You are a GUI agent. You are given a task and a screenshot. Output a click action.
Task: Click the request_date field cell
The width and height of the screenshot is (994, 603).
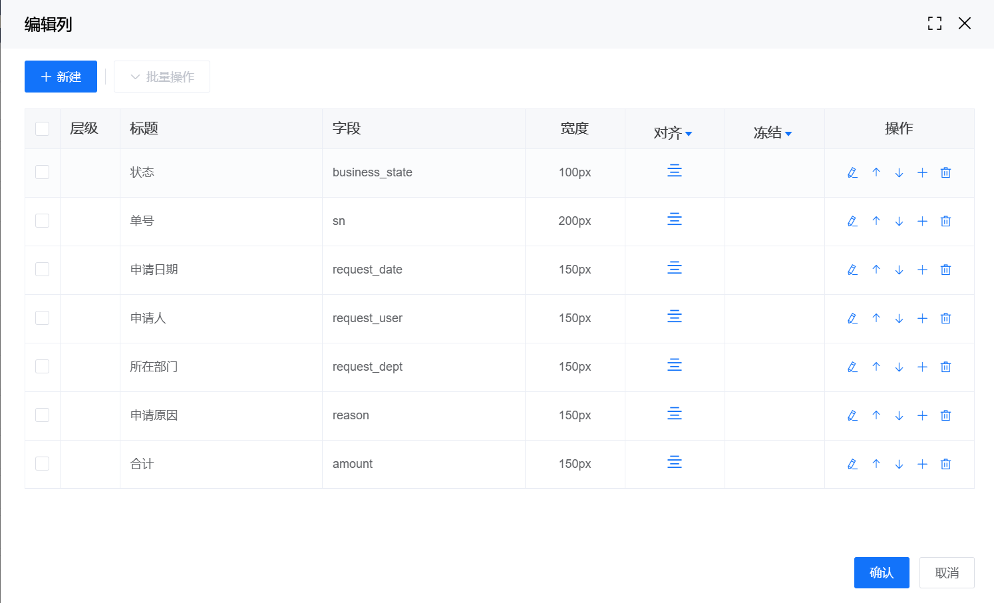point(367,270)
